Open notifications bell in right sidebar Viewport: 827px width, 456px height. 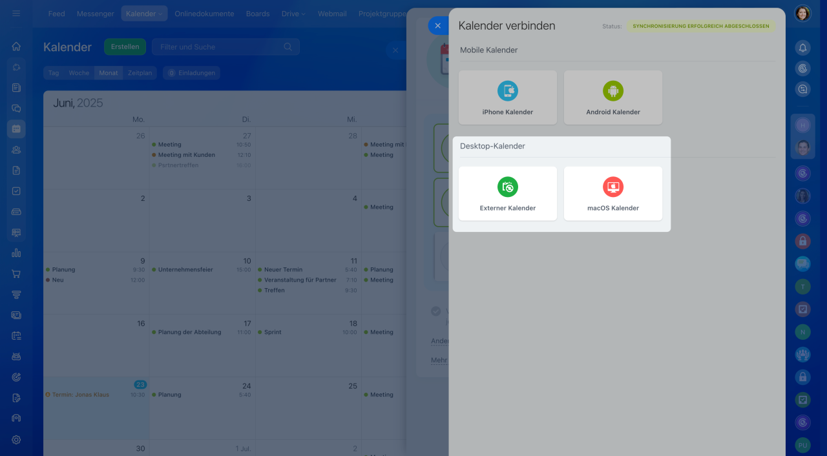pos(802,47)
